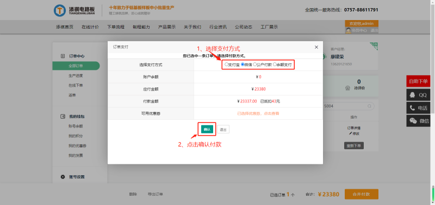Image resolution: width=435 pixels, height=205 pixels.
Task: Open 会员中心 in the header
Action: pyautogui.click(x=359, y=30)
